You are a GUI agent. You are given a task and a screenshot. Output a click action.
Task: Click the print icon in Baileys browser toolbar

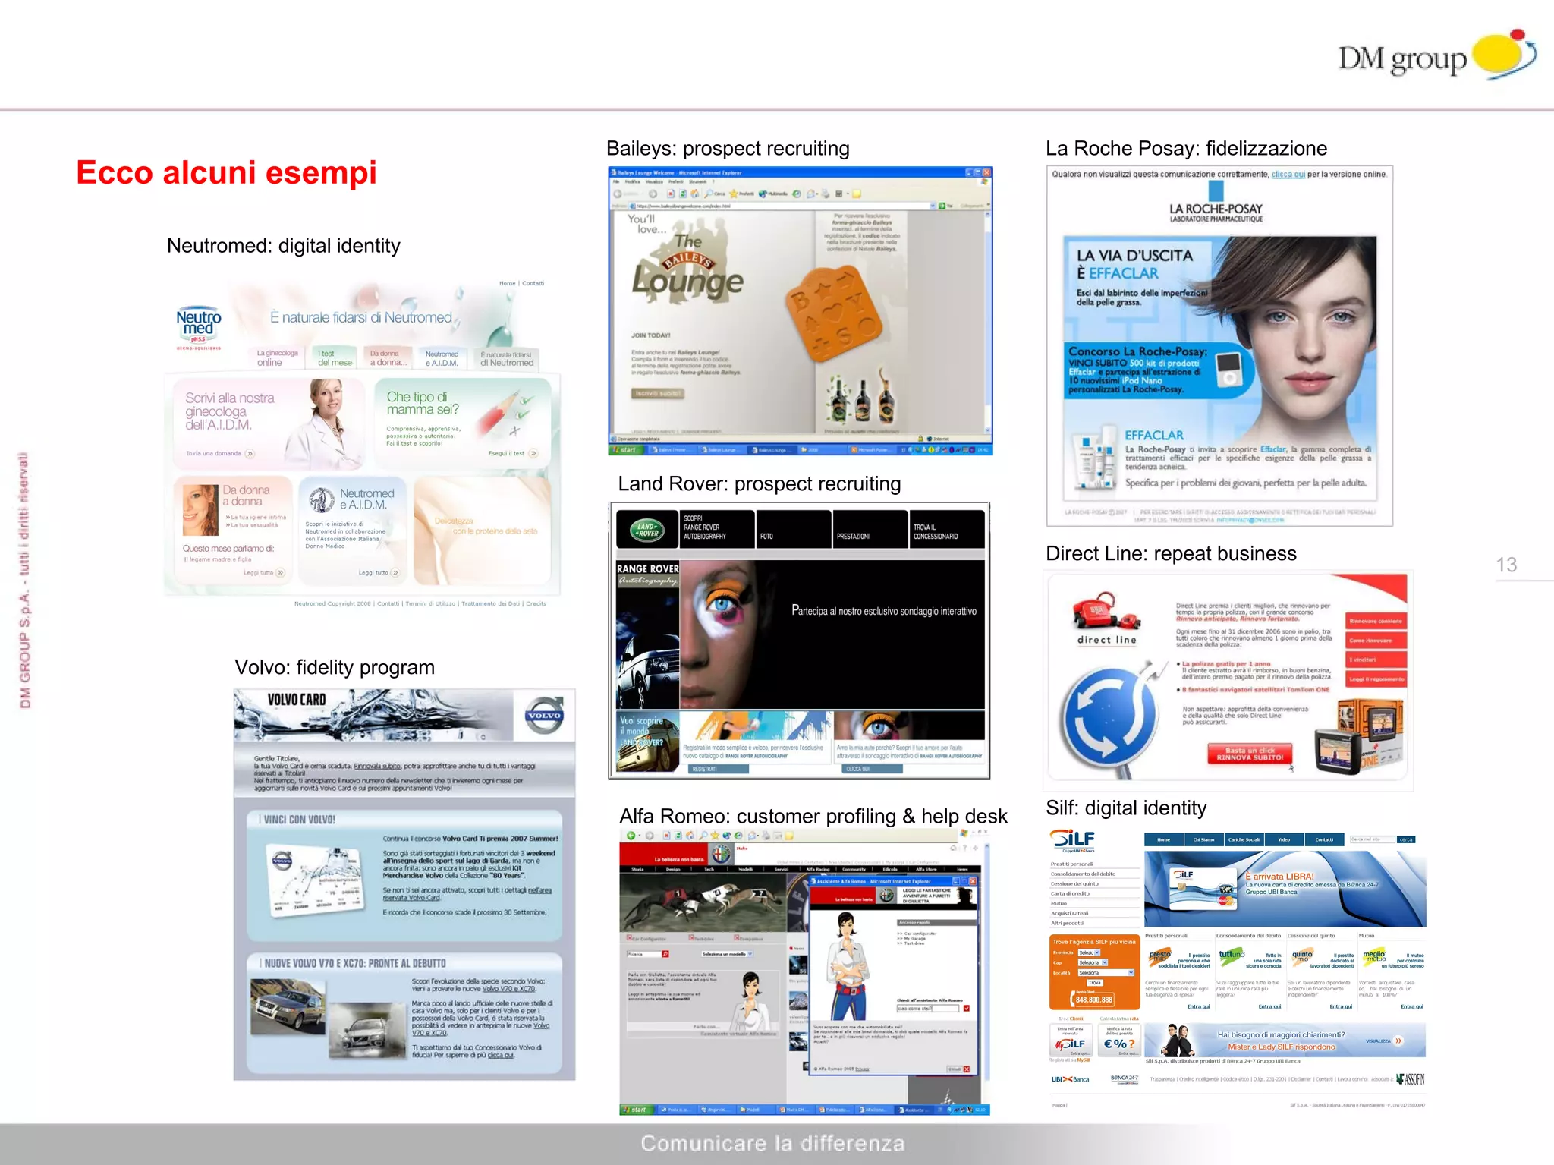coord(826,194)
